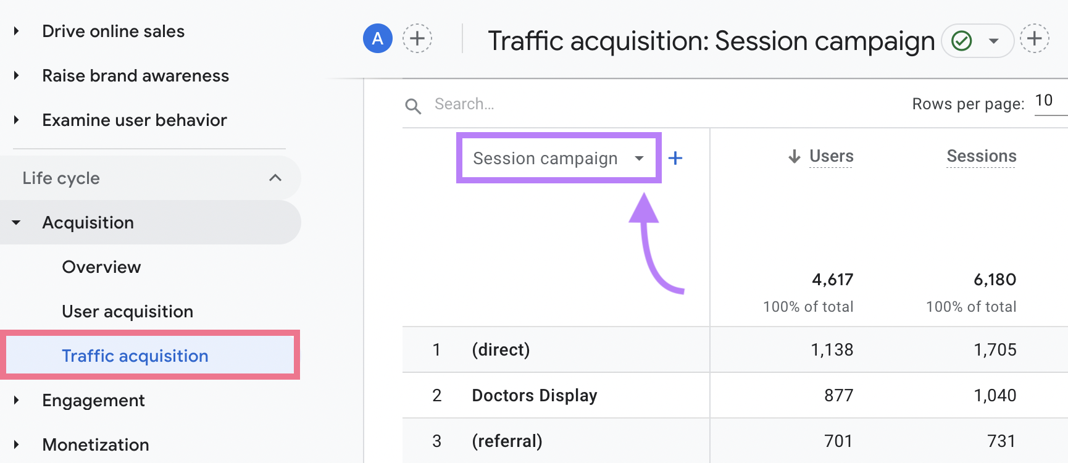Collapse the Life cycle section
The height and width of the screenshot is (463, 1068).
(275, 178)
